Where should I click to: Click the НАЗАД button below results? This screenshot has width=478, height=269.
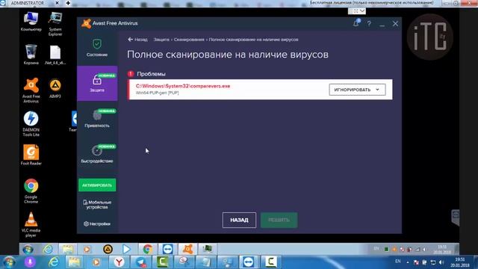click(239, 220)
